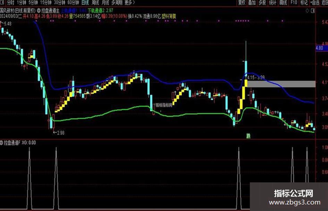This screenshot has width=328, height=211.
Task: Open the 多股 multi-stock view
Action: [262, 3]
